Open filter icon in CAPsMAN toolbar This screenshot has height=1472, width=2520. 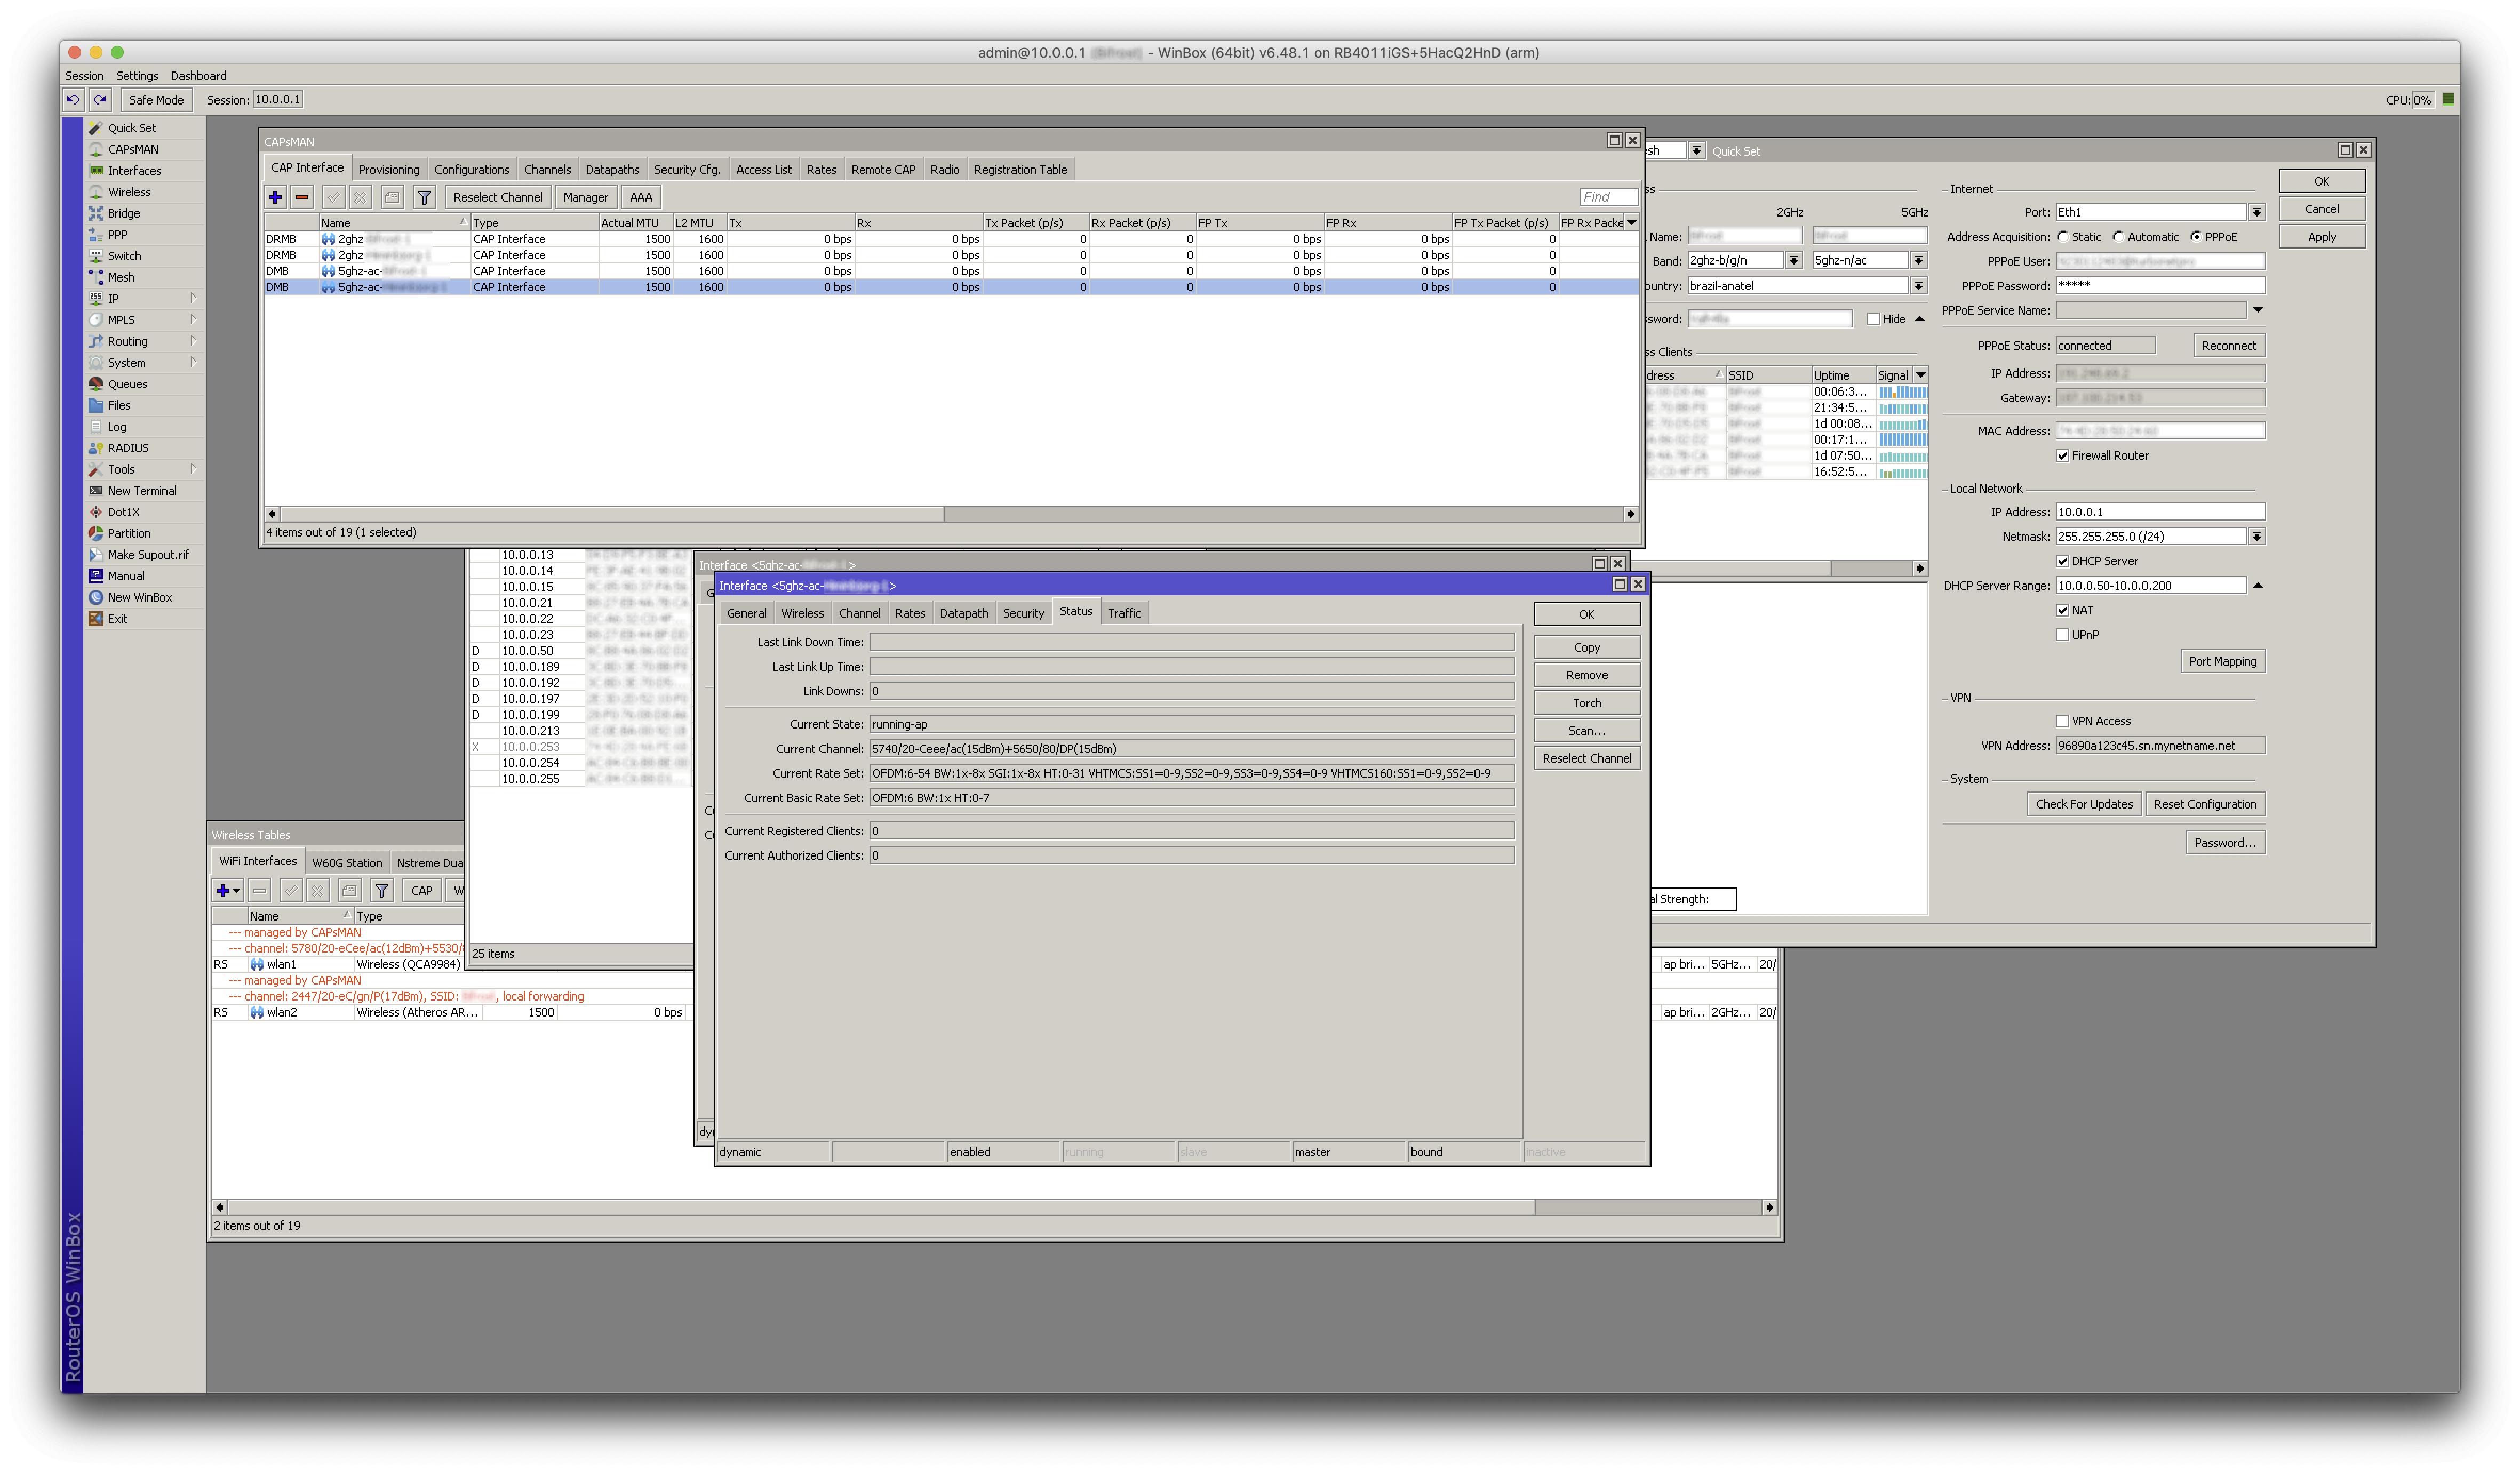click(424, 197)
